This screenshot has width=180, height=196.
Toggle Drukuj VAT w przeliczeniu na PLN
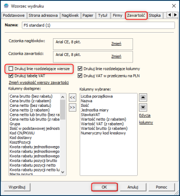click(80, 76)
